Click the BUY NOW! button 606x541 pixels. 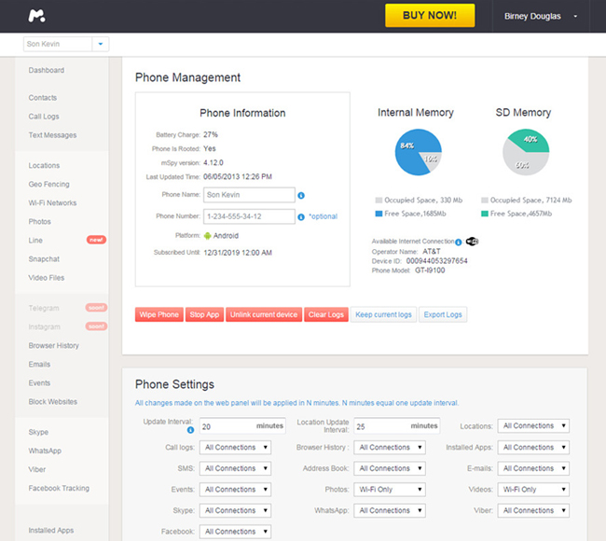tap(430, 16)
